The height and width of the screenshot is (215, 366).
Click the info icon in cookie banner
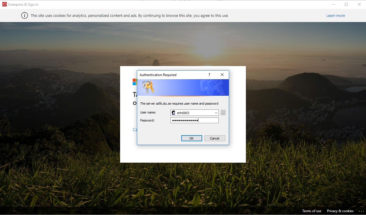click(x=25, y=15)
